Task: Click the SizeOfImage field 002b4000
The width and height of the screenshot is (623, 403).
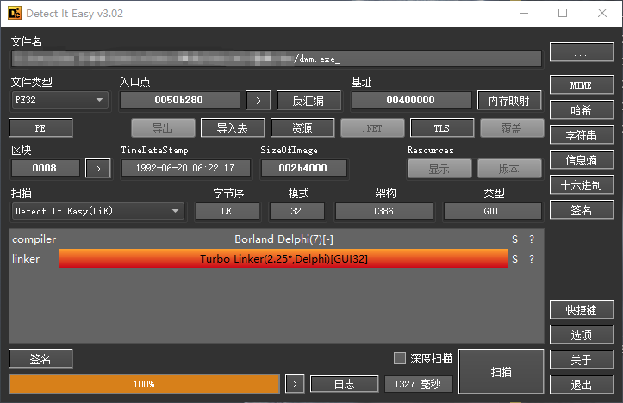Action: point(303,168)
